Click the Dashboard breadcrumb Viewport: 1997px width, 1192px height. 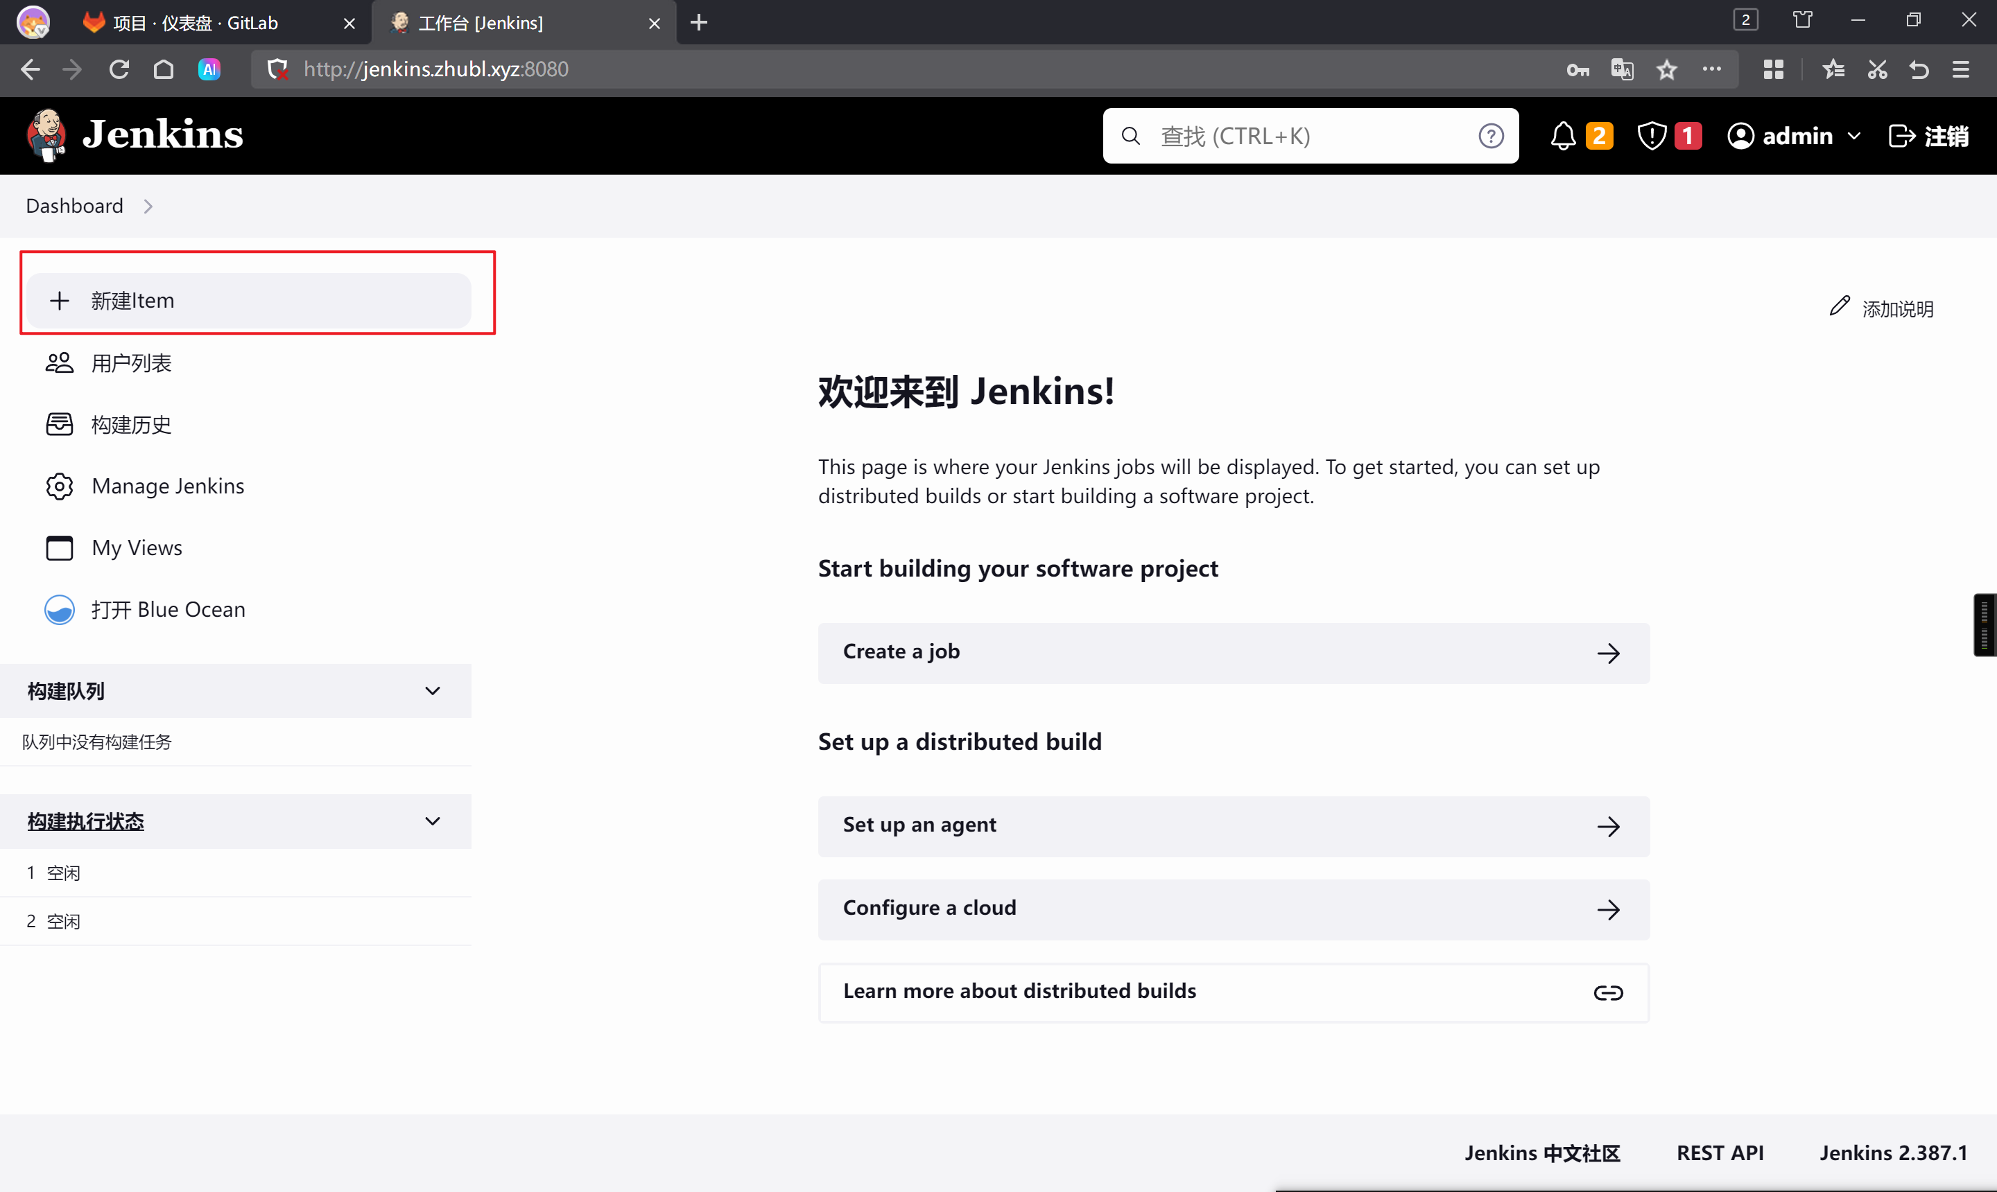(74, 206)
